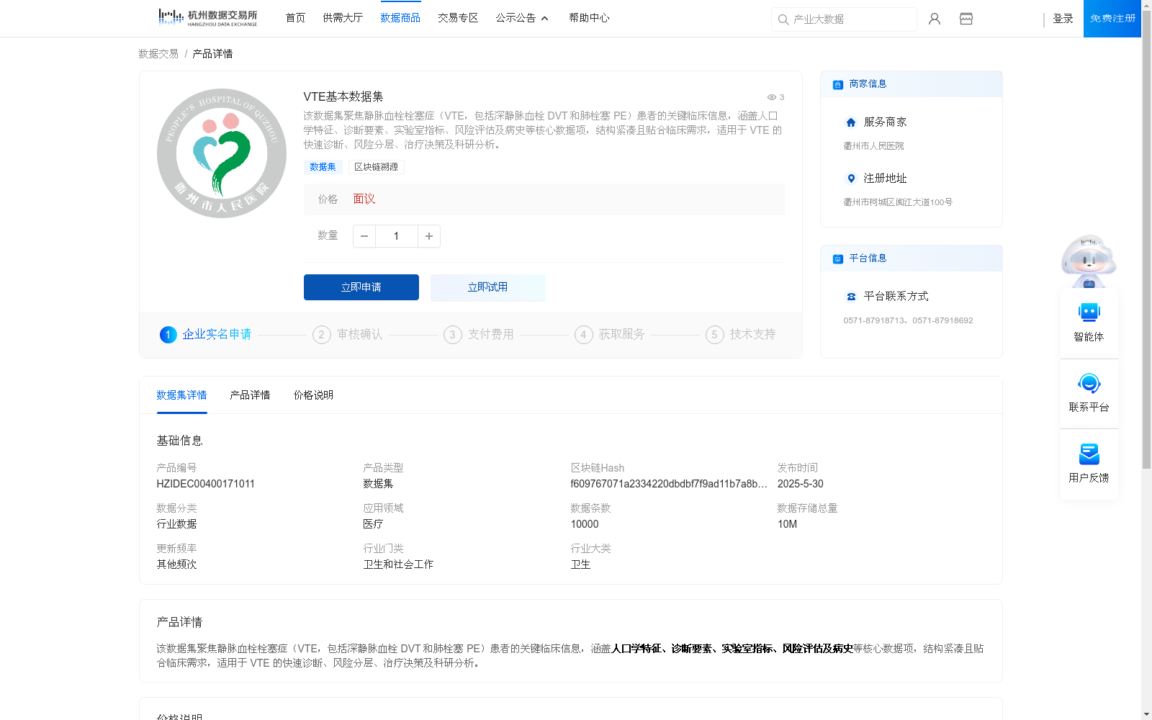Image resolution: width=1152 pixels, height=720 pixels.
Task: Click the truncated blockchain hash value
Action: 669,484
